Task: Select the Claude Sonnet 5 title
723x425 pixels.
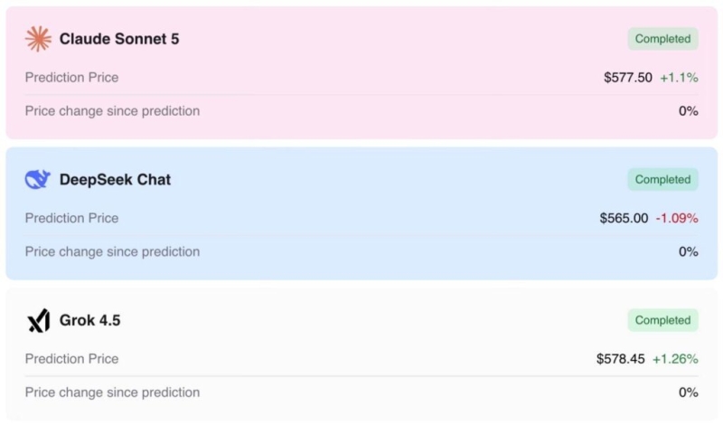Action: (x=119, y=39)
